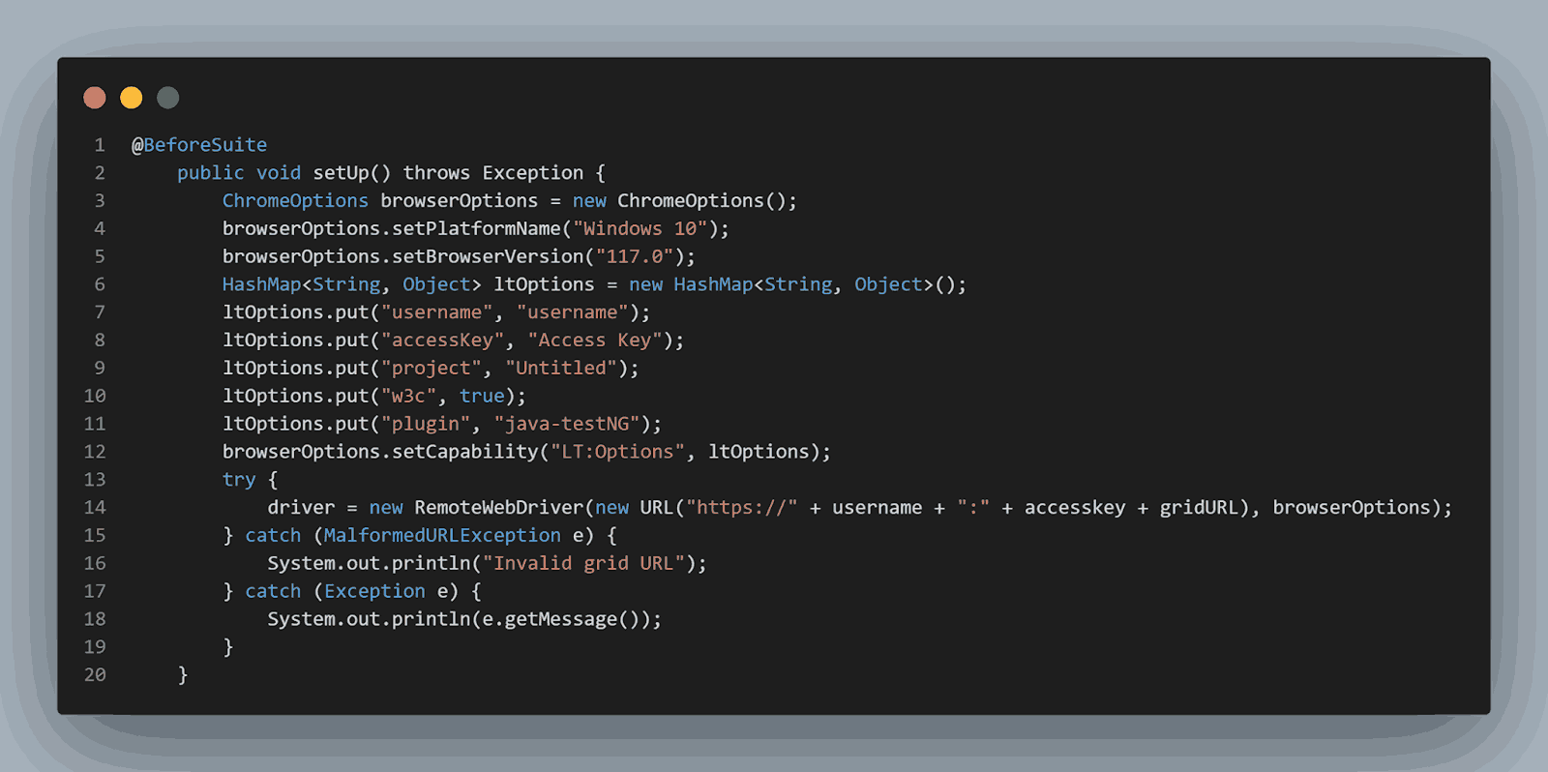Click the "Untitled" project value
Screen dimensions: 1548x772
[561, 369]
